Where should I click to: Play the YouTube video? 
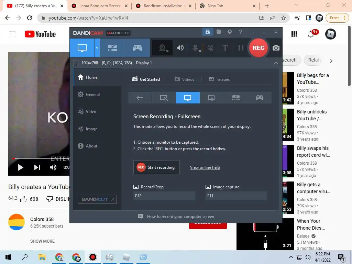(20, 167)
